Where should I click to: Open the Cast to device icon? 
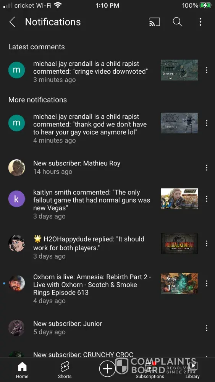point(155,22)
